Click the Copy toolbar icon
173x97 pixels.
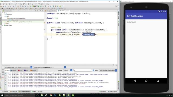click(15, 6)
